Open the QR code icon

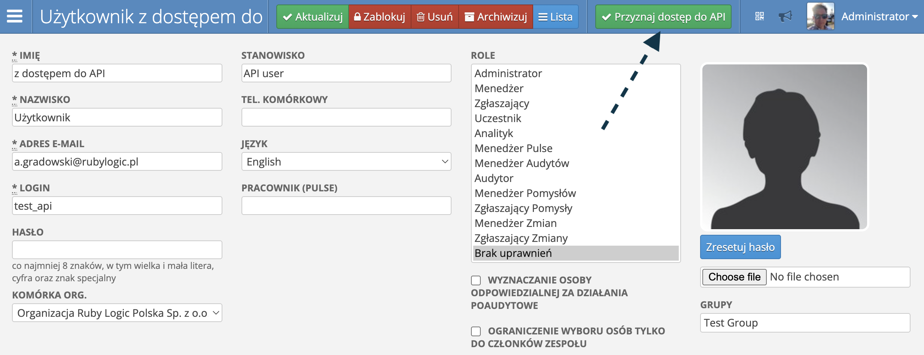760,16
